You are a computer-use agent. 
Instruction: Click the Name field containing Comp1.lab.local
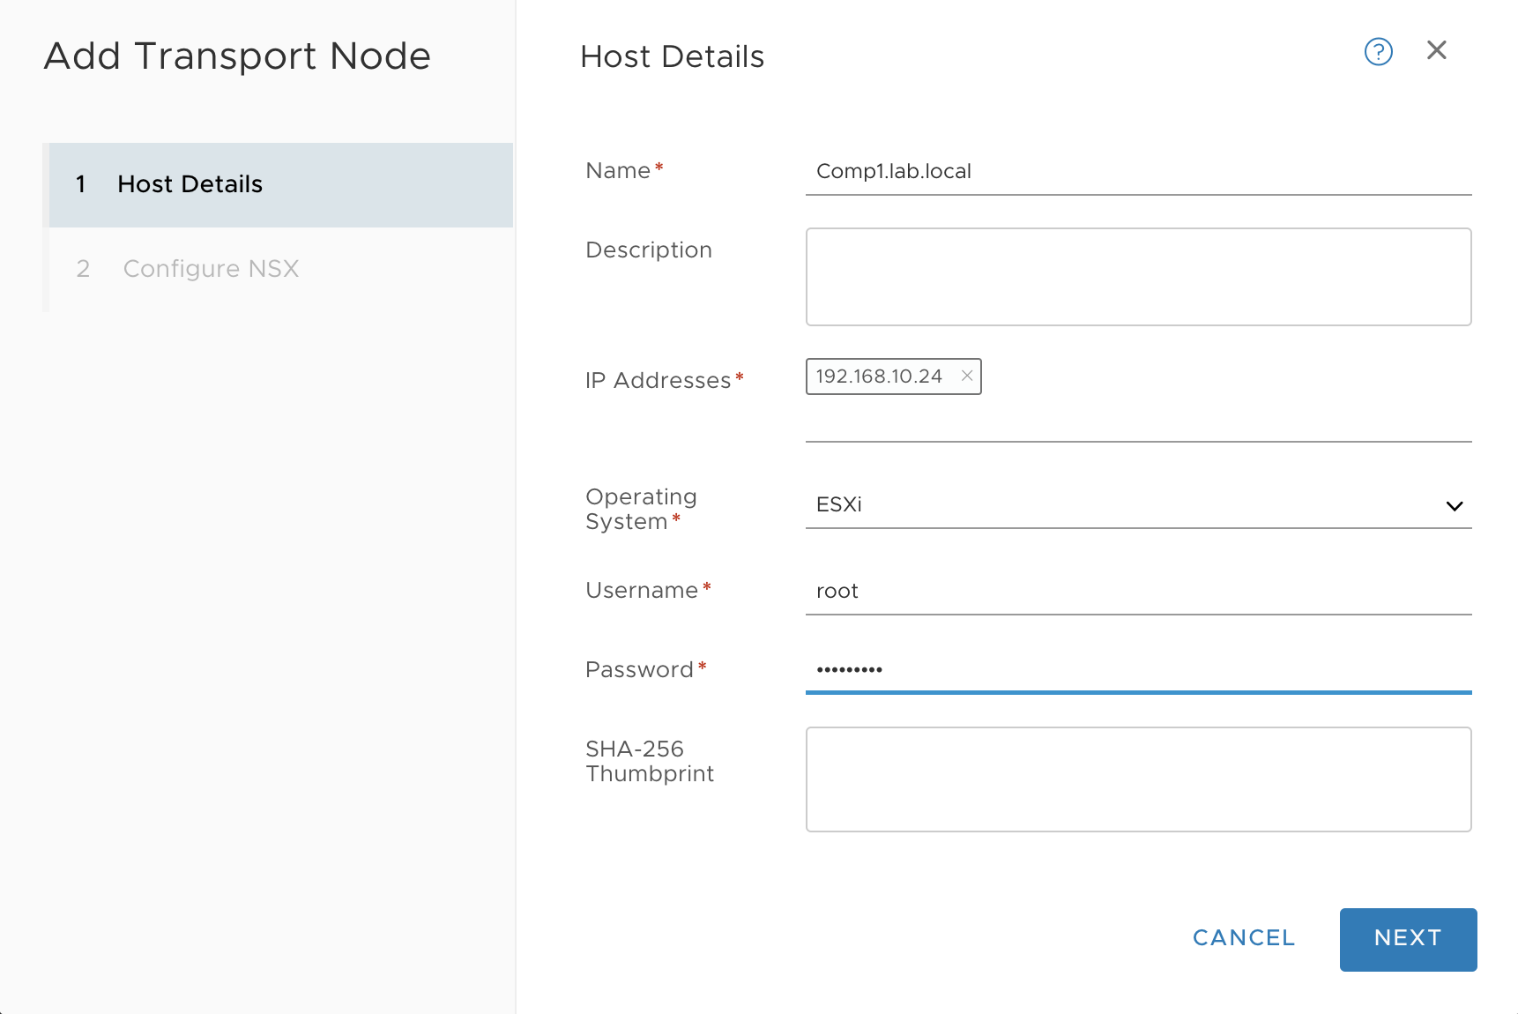click(x=1137, y=171)
